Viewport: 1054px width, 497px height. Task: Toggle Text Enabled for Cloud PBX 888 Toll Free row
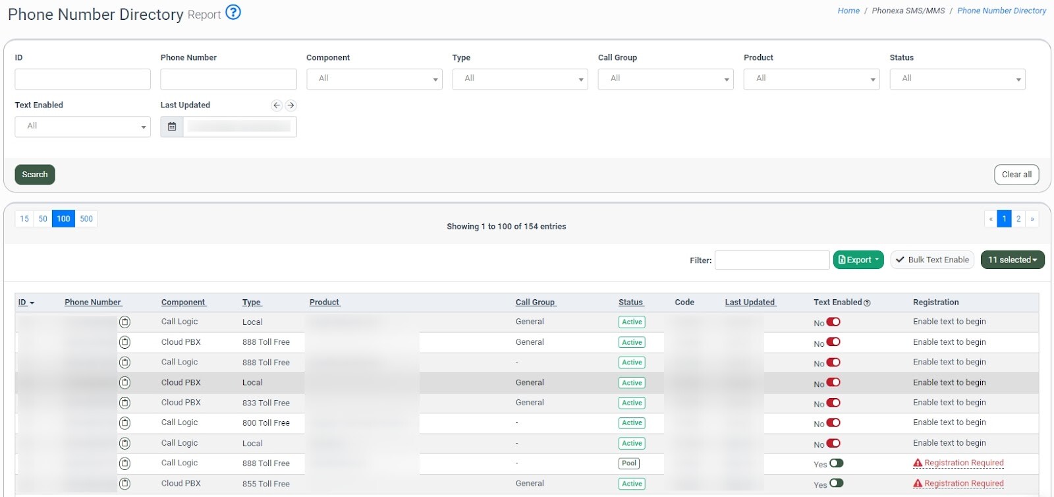[833, 342]
